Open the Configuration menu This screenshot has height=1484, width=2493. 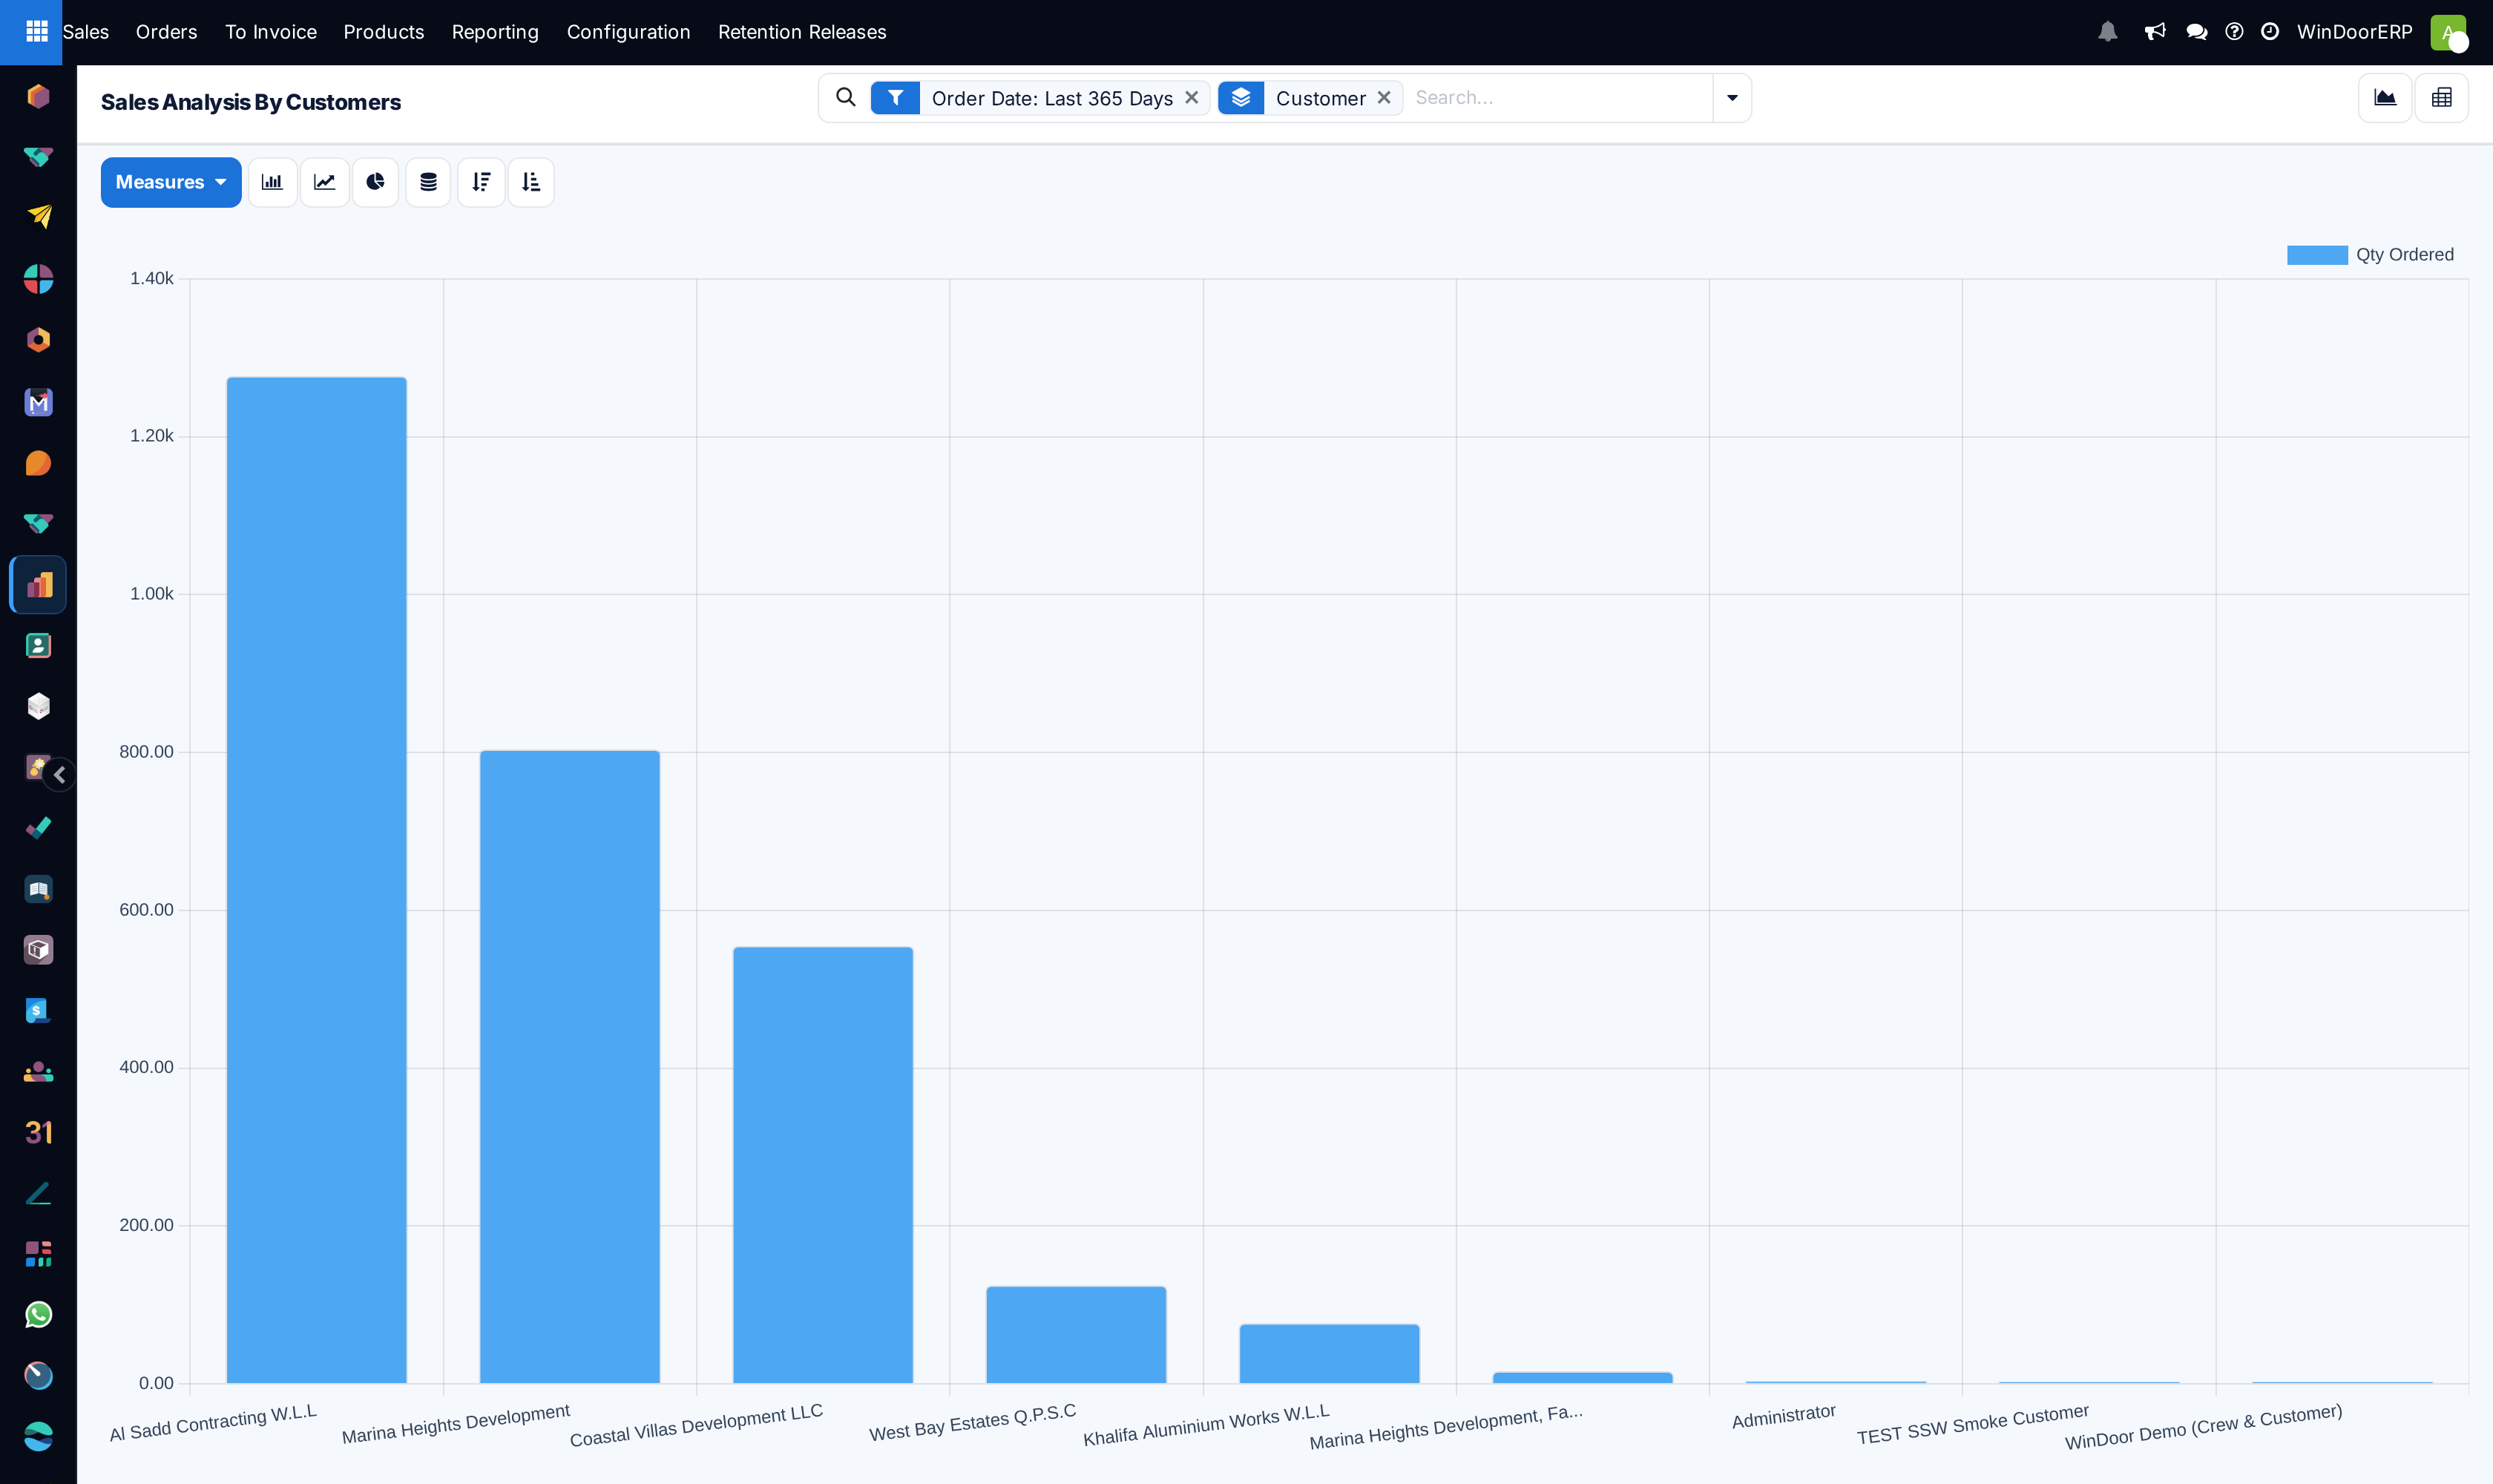(628, 32)
